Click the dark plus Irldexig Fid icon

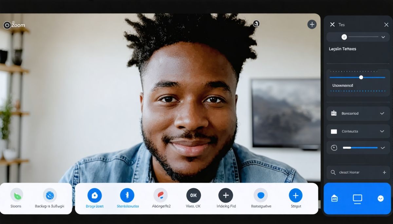[226, 195]
